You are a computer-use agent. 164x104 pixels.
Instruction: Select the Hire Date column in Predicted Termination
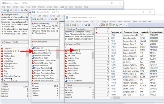[71, 78]
